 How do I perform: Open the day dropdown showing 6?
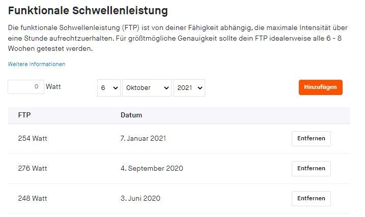[x=108, y=88]
